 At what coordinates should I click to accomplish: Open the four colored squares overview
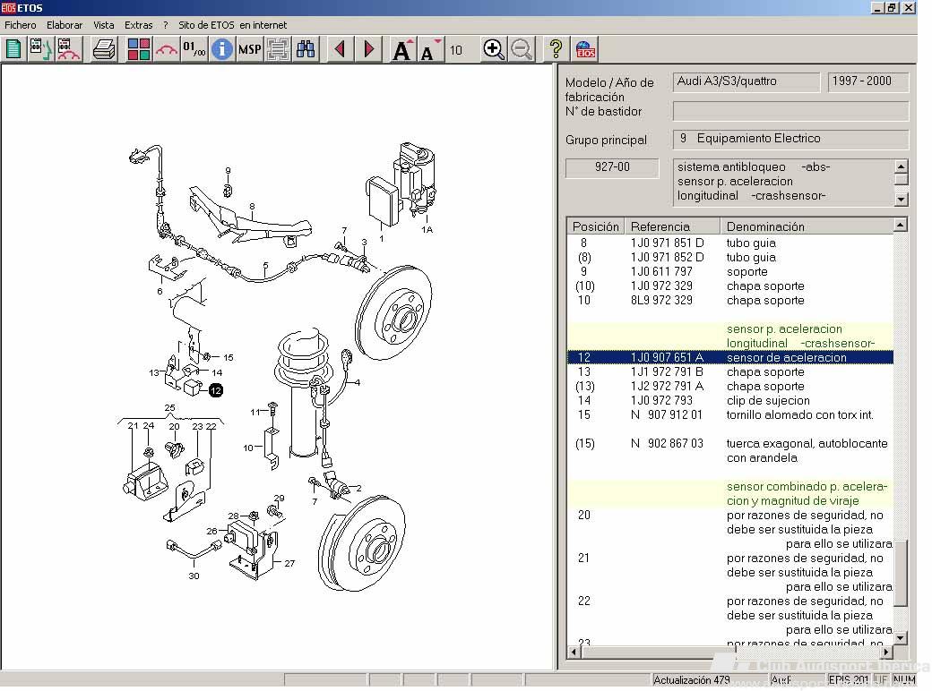tap(139, 49)
